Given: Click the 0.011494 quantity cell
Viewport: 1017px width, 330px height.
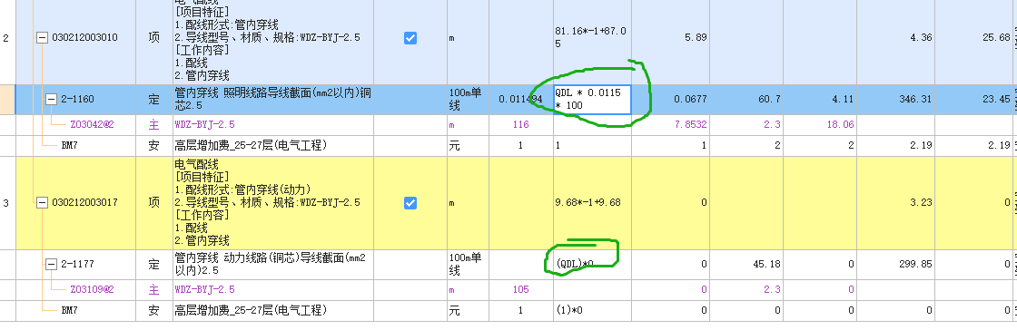Looking at the screenshot, I should tap(520, 99).
